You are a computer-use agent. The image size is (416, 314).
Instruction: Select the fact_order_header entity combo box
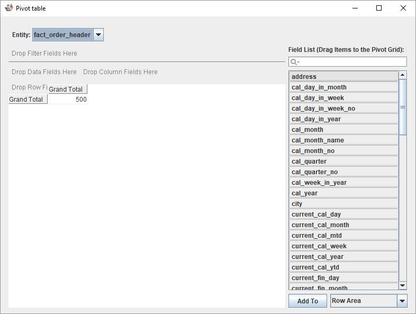(62, 35)
